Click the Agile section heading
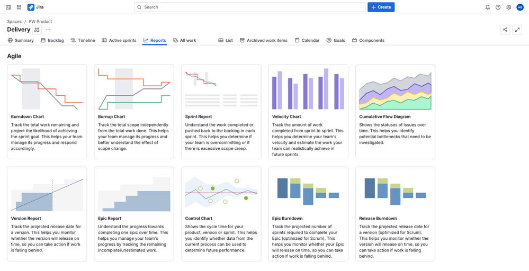 14,56
